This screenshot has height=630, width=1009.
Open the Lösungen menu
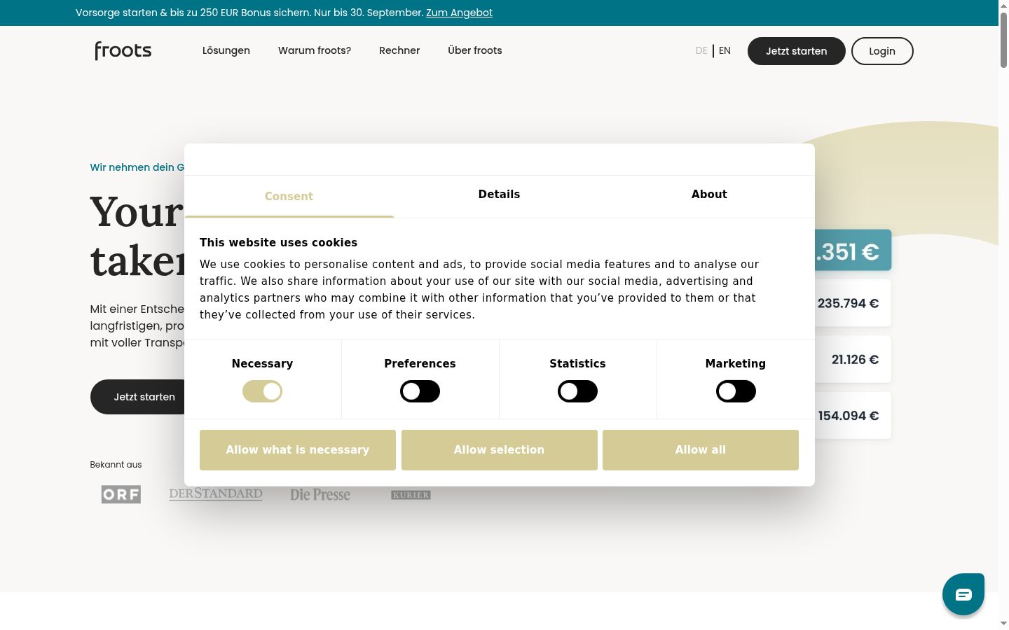(x=226, y=50)
